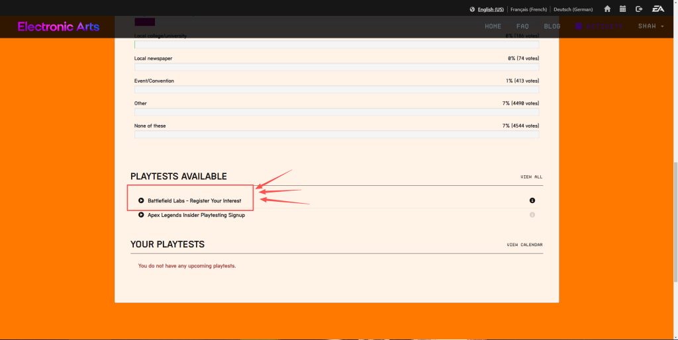This screenshot has height=340, width=678.
Task: Click the '7% (4490 votes)' text
Action: point(520,103)
